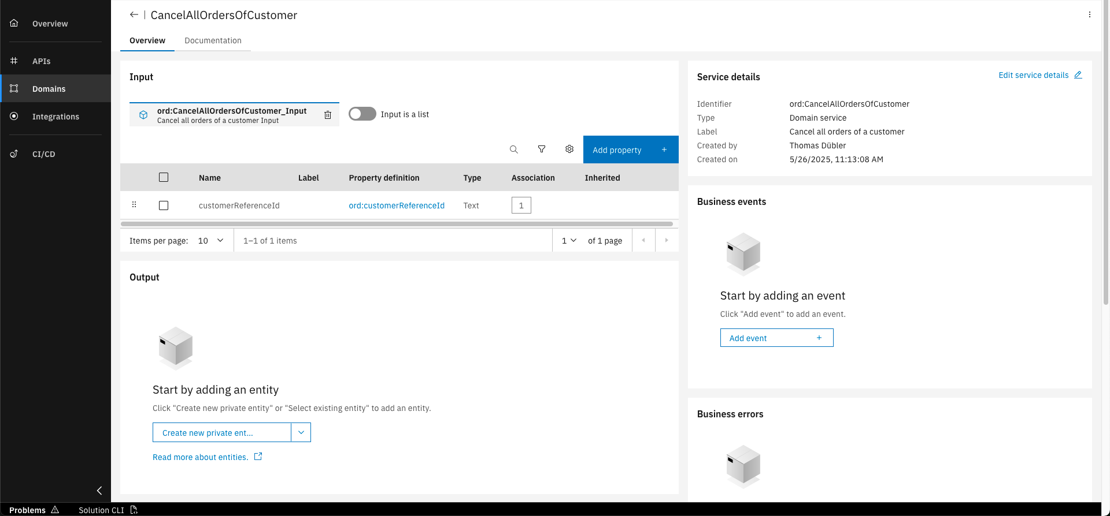The image size is (1110, 516).
Task: Go to previous page of properties
Action: tap(643, 240)
